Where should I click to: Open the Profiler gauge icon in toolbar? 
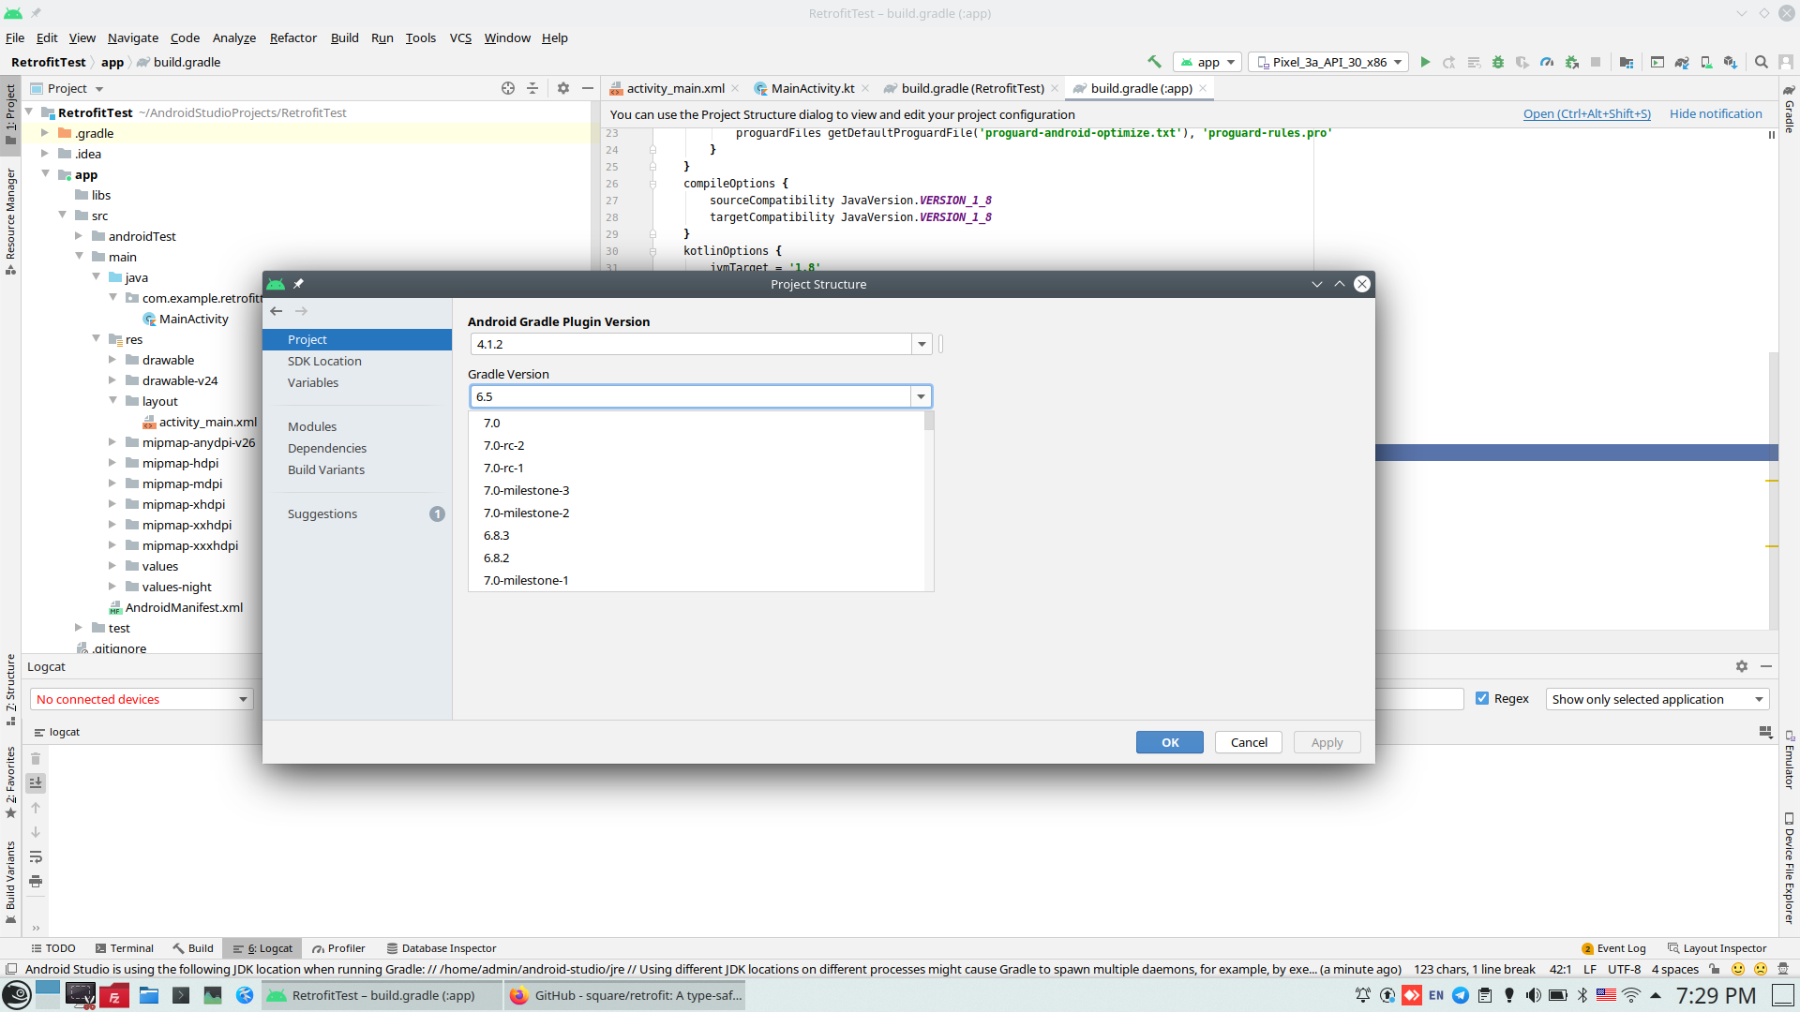pos(1547,62)
